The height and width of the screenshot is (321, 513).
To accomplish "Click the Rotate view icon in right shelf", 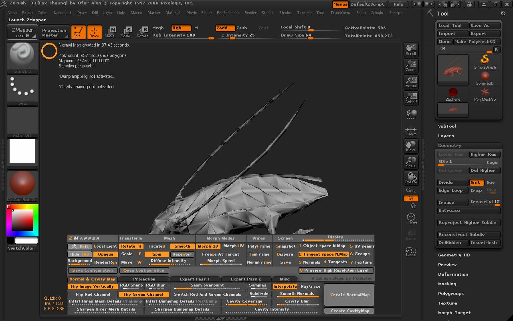I will point(411,178).
